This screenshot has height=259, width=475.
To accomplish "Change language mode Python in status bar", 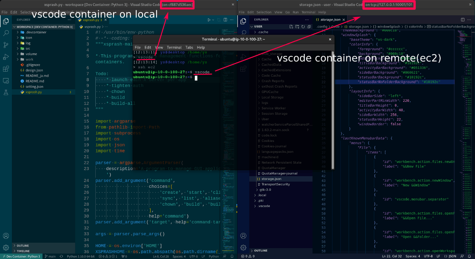I will point(214,256).
